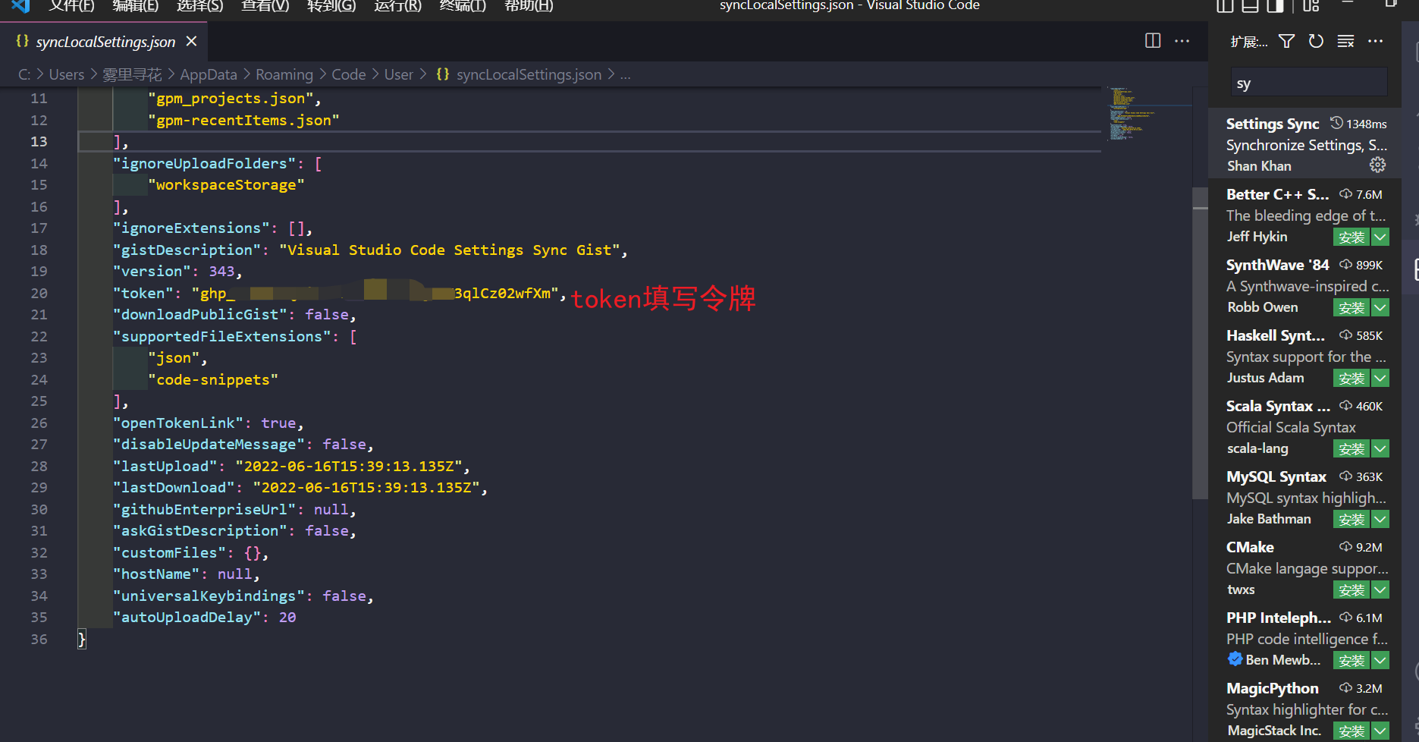Install the Better C++ Syntax extension
The height and width of the screenshot is (742, 1419).
(1351, 237)
